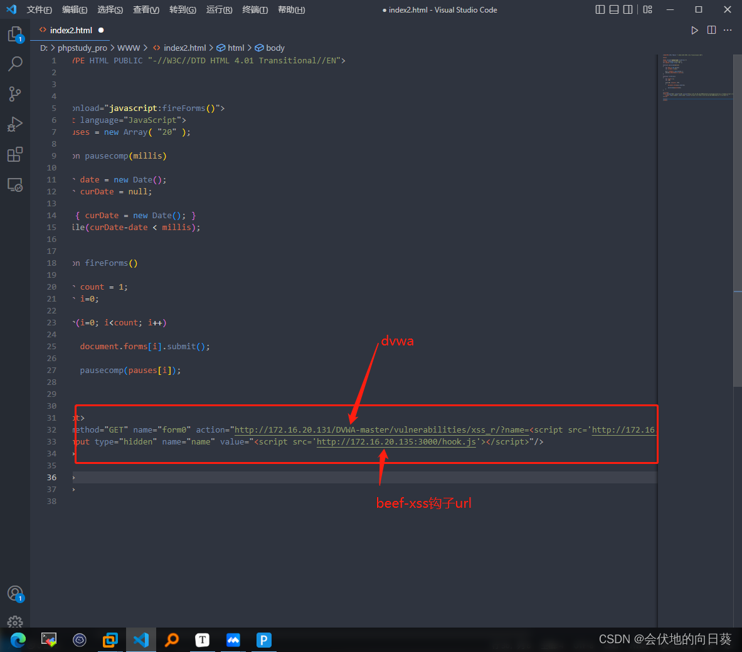The height and width of the screenshot is (652, 742).
Task: Toggle the primary side bar layout
Action: (600, 9)
